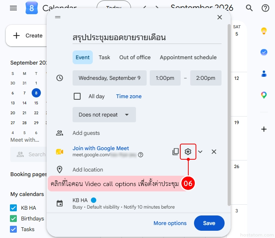Open Contacts side panel icon
275x238 pixels.
(x=264, y=74)
